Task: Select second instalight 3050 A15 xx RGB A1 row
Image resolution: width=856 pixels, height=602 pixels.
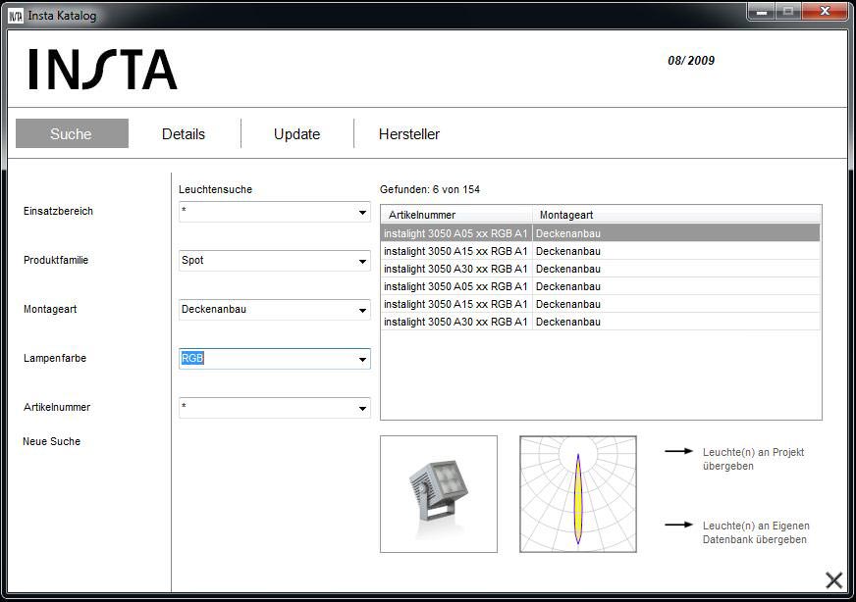Action: [601, 304]
